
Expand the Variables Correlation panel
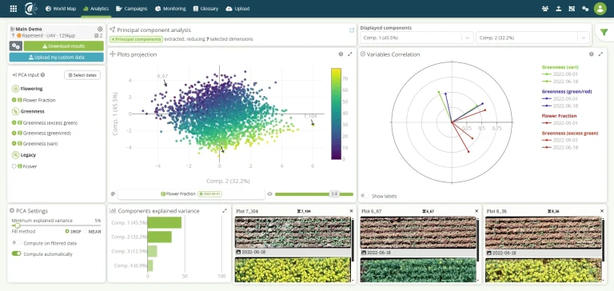600,54
